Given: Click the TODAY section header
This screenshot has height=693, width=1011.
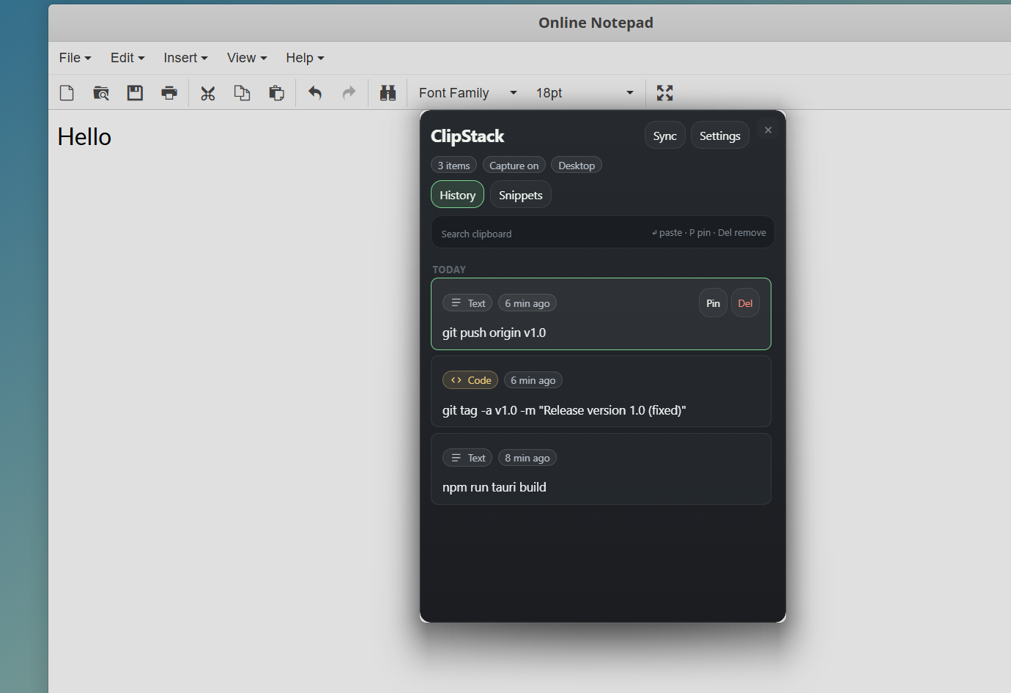Looking at the screenshot, I should click(449, 270).
